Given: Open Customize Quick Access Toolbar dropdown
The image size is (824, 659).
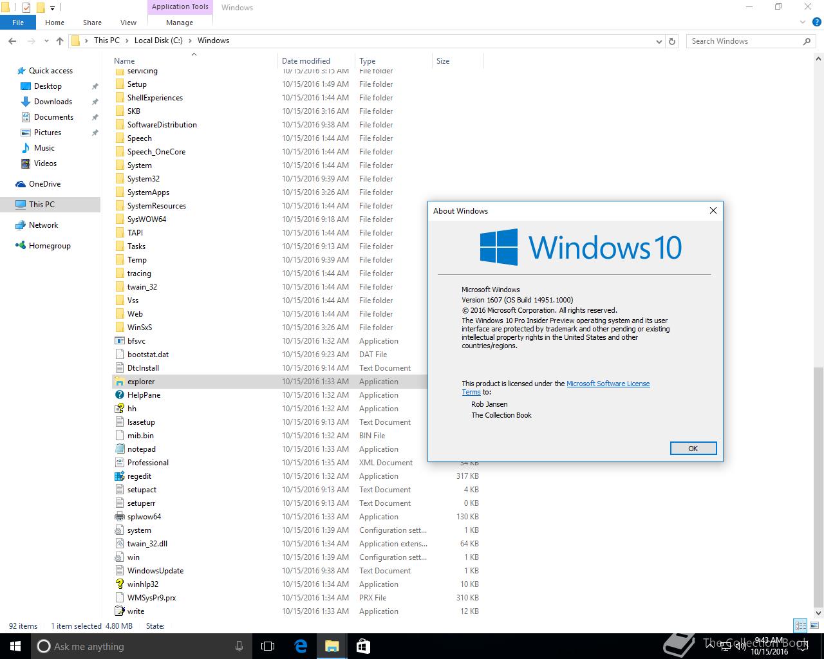Looking at the screenshot, I should tap(53, 8).
